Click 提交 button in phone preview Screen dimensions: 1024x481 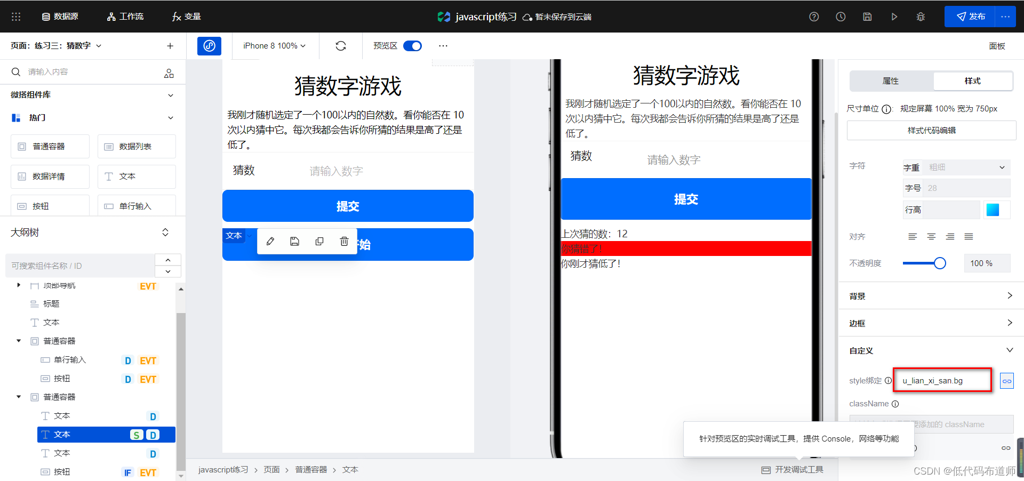pyautogui.click(x=686, y=199)
